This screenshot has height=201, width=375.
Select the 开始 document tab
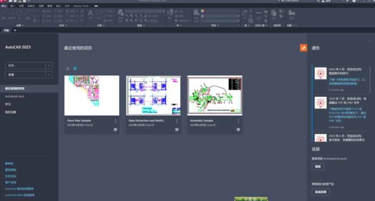[6, 31]
